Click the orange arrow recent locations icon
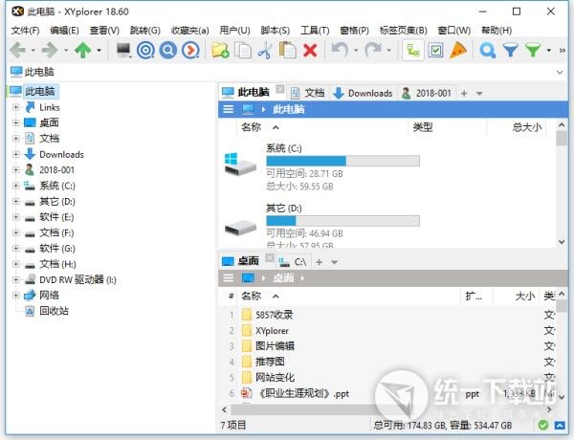 (x=190, y=50)
